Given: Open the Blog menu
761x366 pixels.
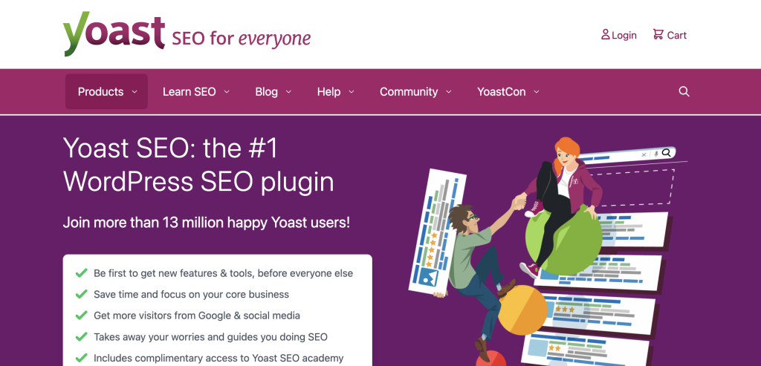Looking at the screenshot, I should [x=273, y=91].
